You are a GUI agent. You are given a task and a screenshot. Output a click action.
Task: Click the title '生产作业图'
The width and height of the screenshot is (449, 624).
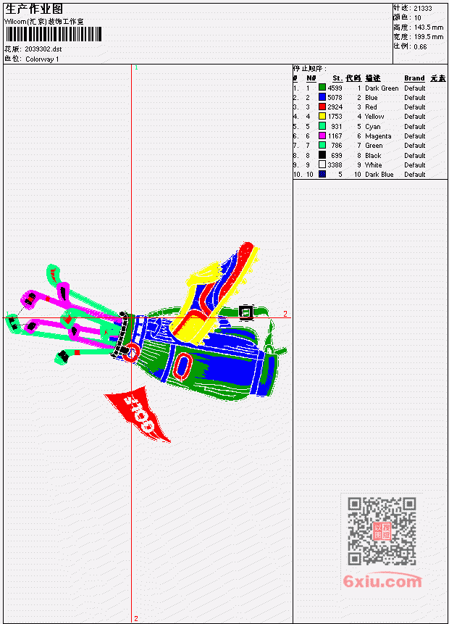pyautogui.click(x=34, y=9)
